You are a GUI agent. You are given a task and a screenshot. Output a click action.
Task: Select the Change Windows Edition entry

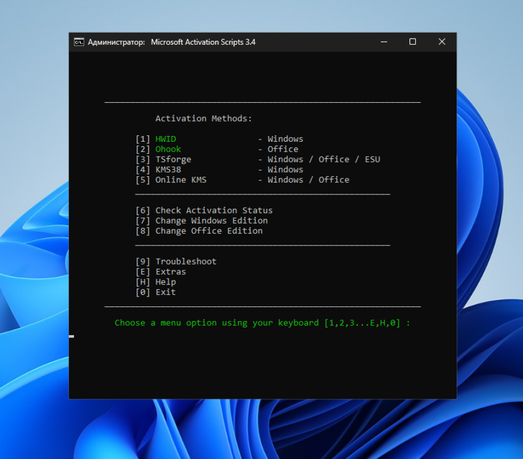tap(211, 221)
